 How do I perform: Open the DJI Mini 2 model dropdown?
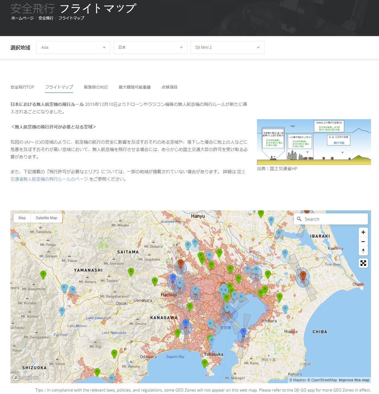tap(227, 48)
